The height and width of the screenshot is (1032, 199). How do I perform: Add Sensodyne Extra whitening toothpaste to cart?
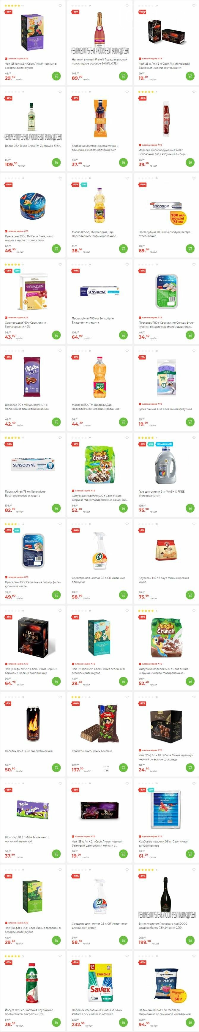(x=190, y=248)
